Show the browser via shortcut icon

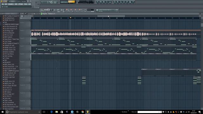pos(107,2)
